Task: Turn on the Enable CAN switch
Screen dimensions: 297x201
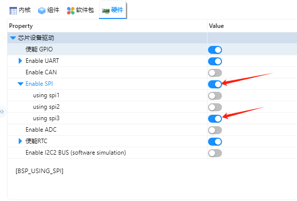Action: coord(215,73)
